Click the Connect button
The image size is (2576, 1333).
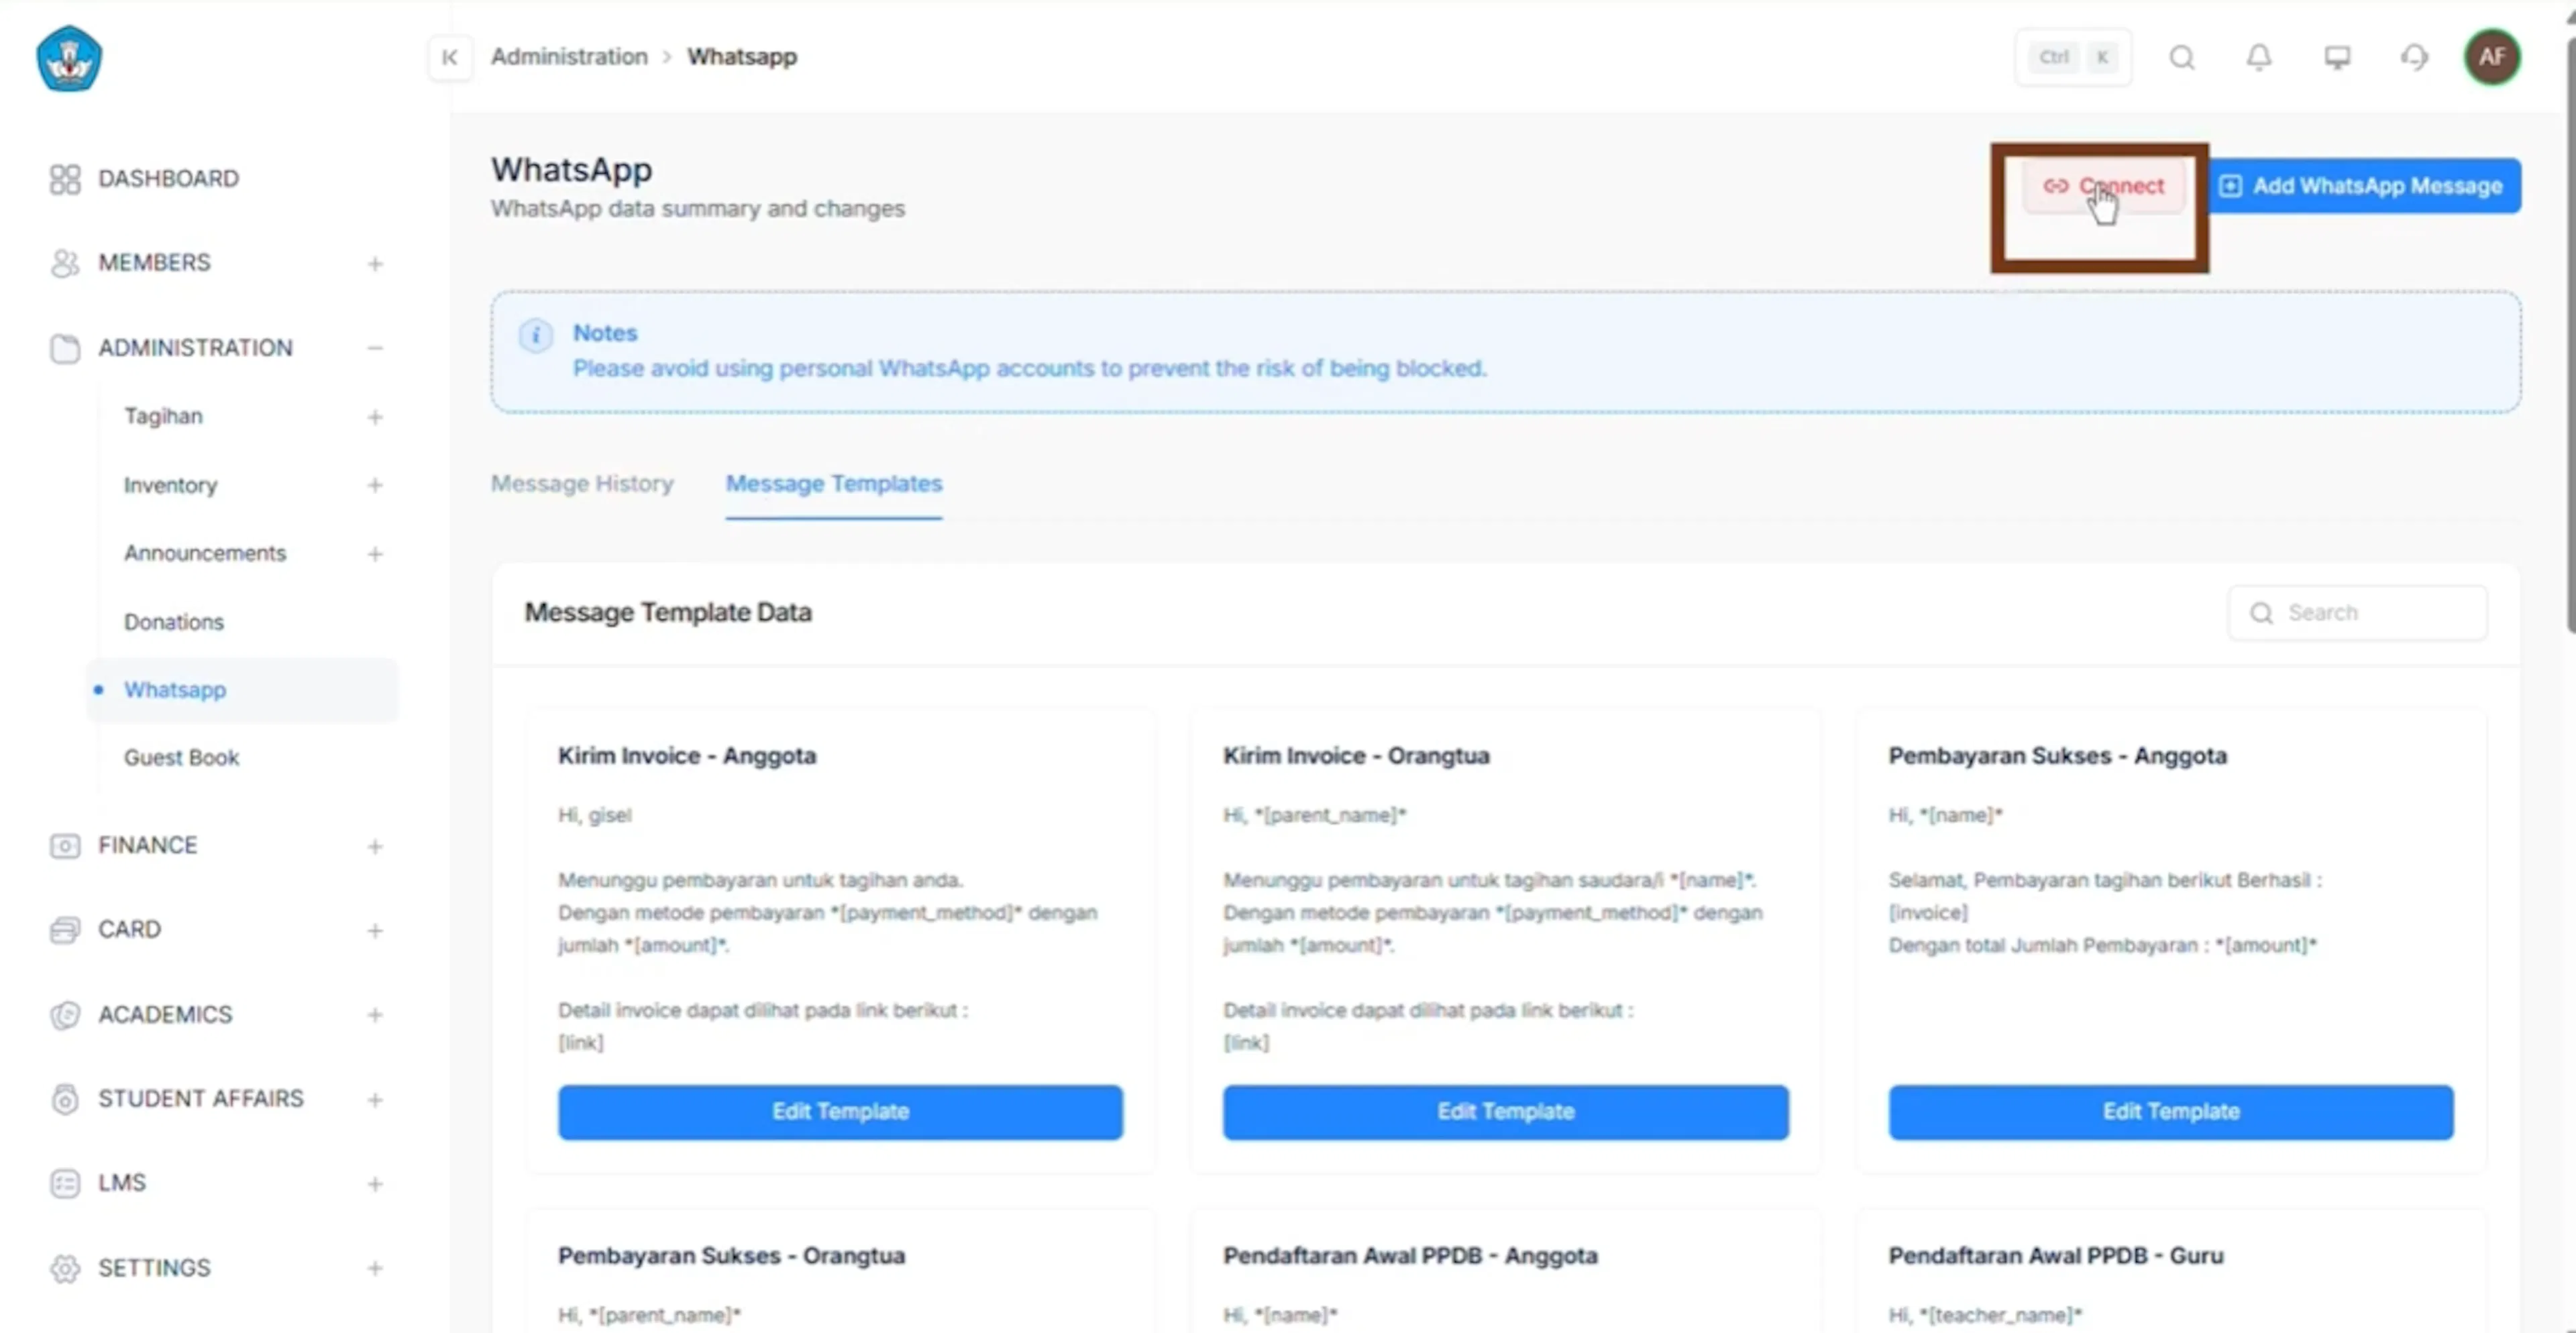tap(2104, 186)
